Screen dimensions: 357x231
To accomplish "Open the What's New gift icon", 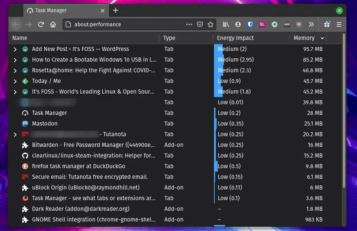I will click(327, 24).
